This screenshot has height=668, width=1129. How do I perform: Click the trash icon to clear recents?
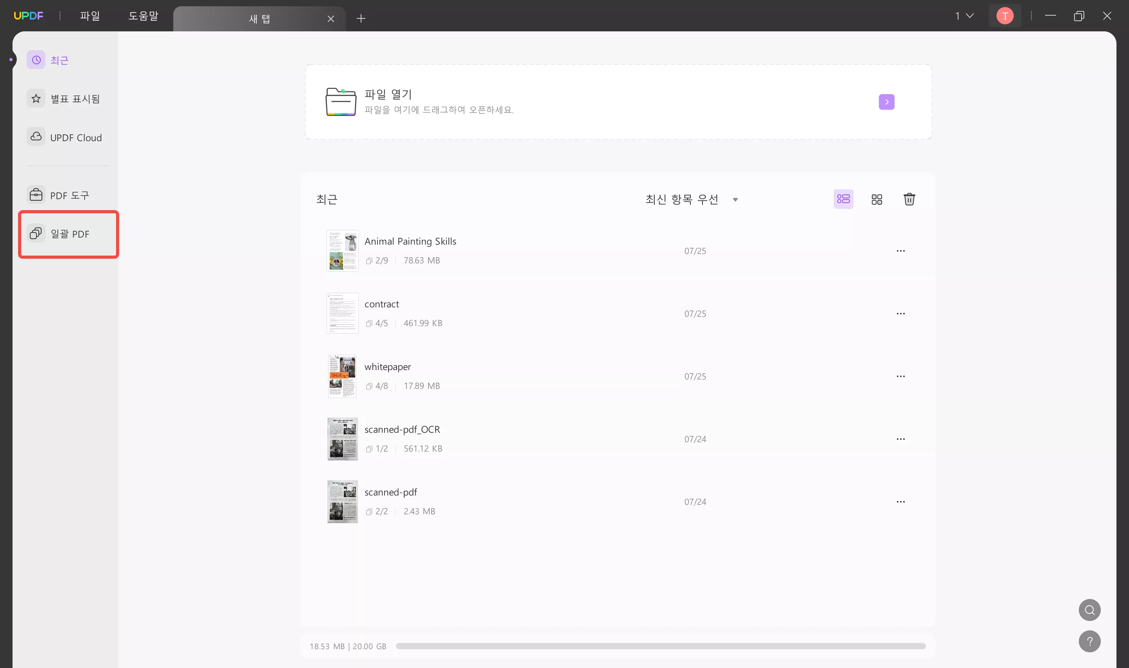tap(909, 199)
